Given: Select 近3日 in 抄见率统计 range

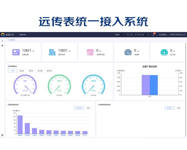Looking at the screenshot, I should pos(22,71).
